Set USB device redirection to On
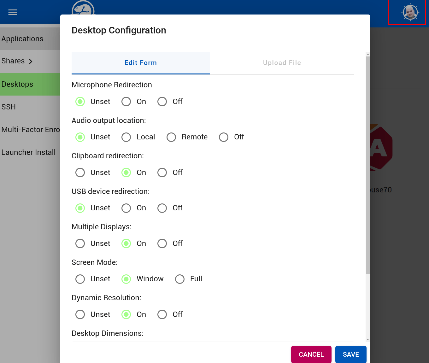The width and height of the screenshot is (429, 363). pos(126,208)
